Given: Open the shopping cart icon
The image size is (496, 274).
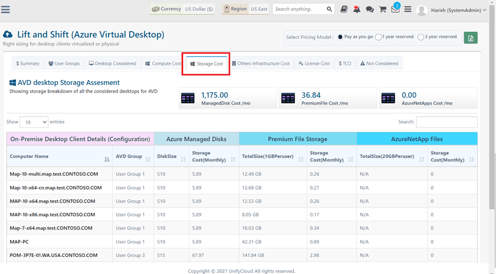Looking at the screenshot, I should 382,9.
